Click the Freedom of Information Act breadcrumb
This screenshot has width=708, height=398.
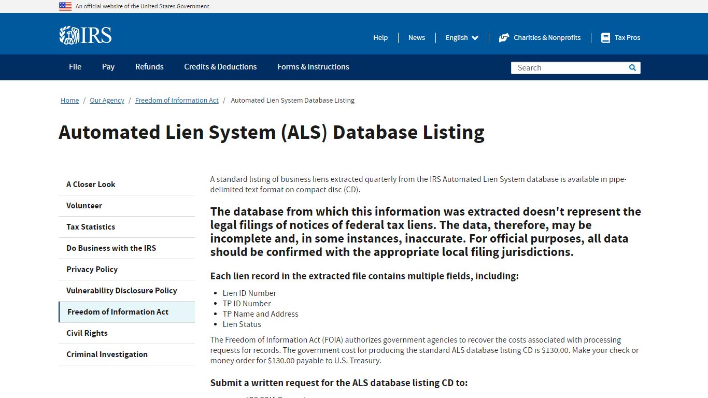pos(177,101)
